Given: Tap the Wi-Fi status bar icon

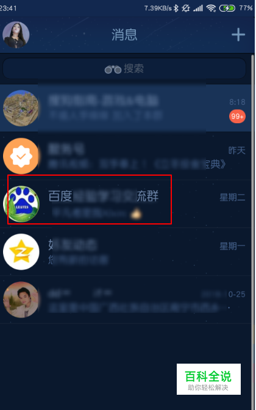Looking at the screenshot, I should point(211,9).
